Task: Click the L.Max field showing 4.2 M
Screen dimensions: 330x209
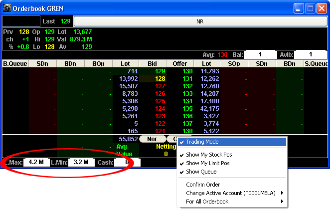Action: [x=36, y=162]
